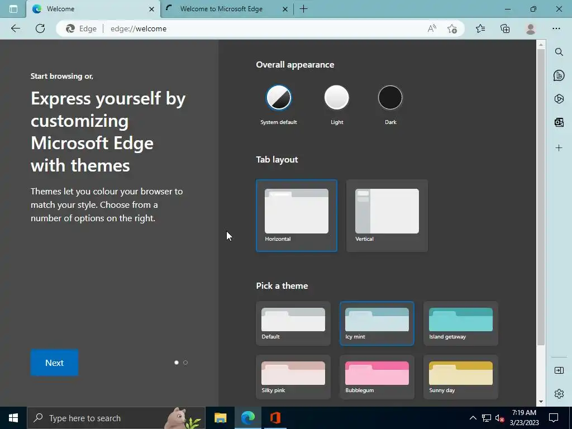
Task: Click the Next button
Action: pos(54,363)
